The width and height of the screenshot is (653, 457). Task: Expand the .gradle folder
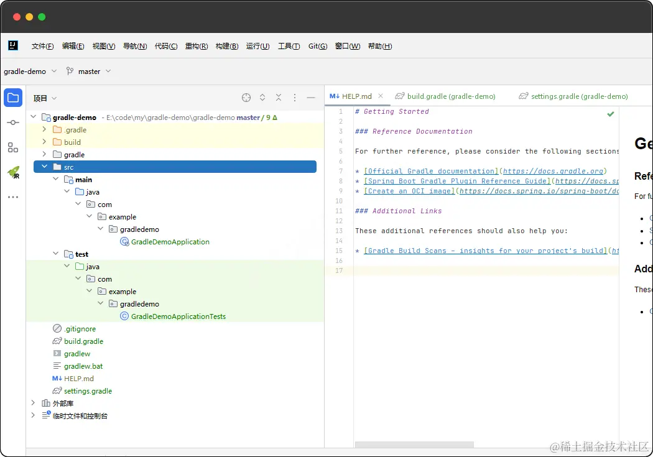pyautogui.click(x=44, y=129)
